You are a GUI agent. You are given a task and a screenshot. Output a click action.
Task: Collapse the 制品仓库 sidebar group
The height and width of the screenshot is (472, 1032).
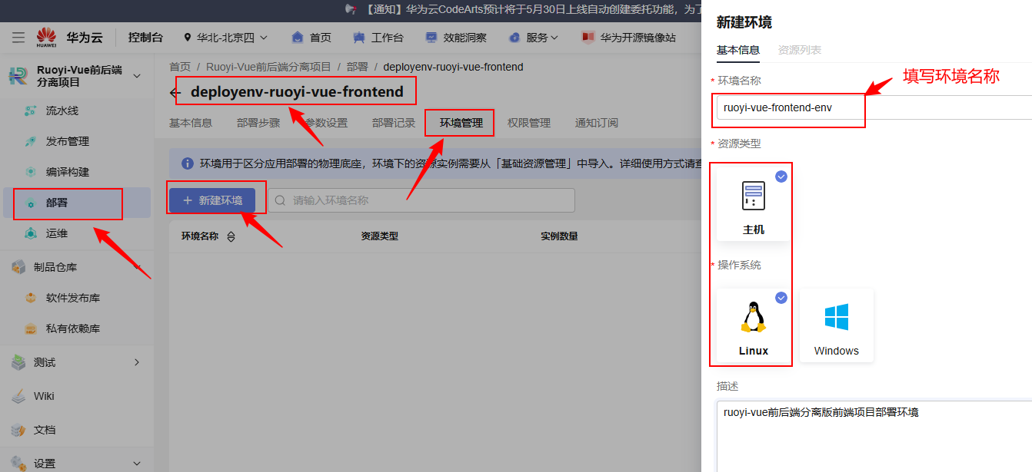[138, 267]
